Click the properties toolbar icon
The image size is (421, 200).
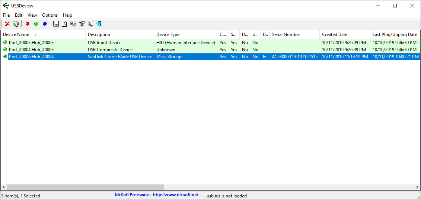[82, 24]
